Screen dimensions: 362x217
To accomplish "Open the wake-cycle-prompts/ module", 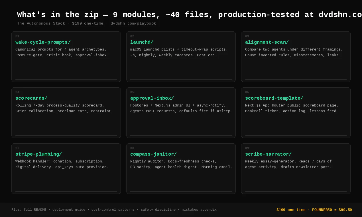I will (x=43, y=42).
